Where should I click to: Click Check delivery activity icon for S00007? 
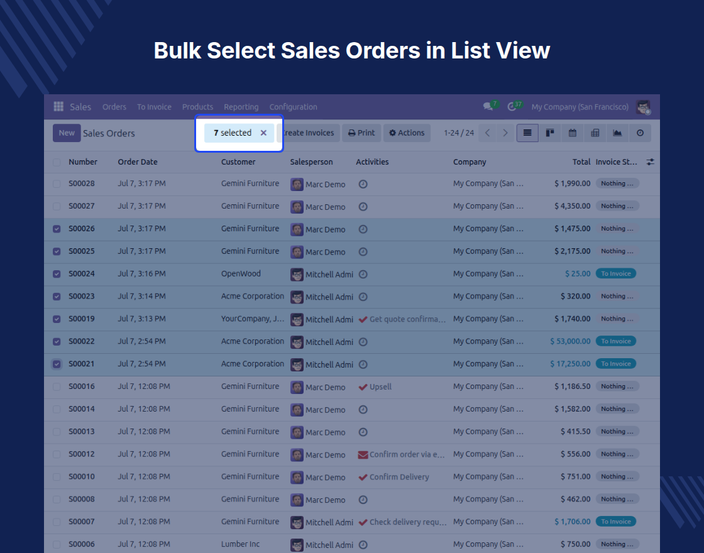tap(363, 522)
